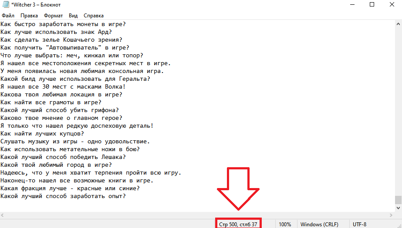Maximize the Notepad window

372,5
